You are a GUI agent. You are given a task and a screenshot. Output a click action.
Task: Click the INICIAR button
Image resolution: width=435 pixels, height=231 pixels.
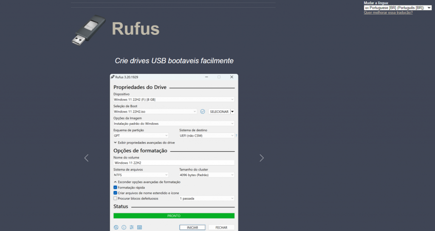(x=192, y=228)
